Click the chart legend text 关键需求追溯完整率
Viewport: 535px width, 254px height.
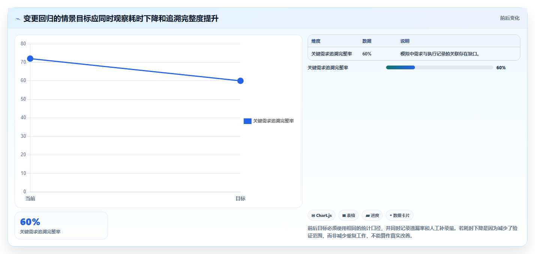[x=273, y=121]
